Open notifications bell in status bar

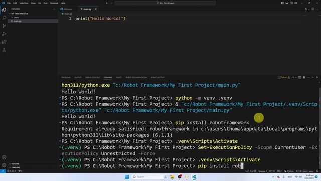317,171
